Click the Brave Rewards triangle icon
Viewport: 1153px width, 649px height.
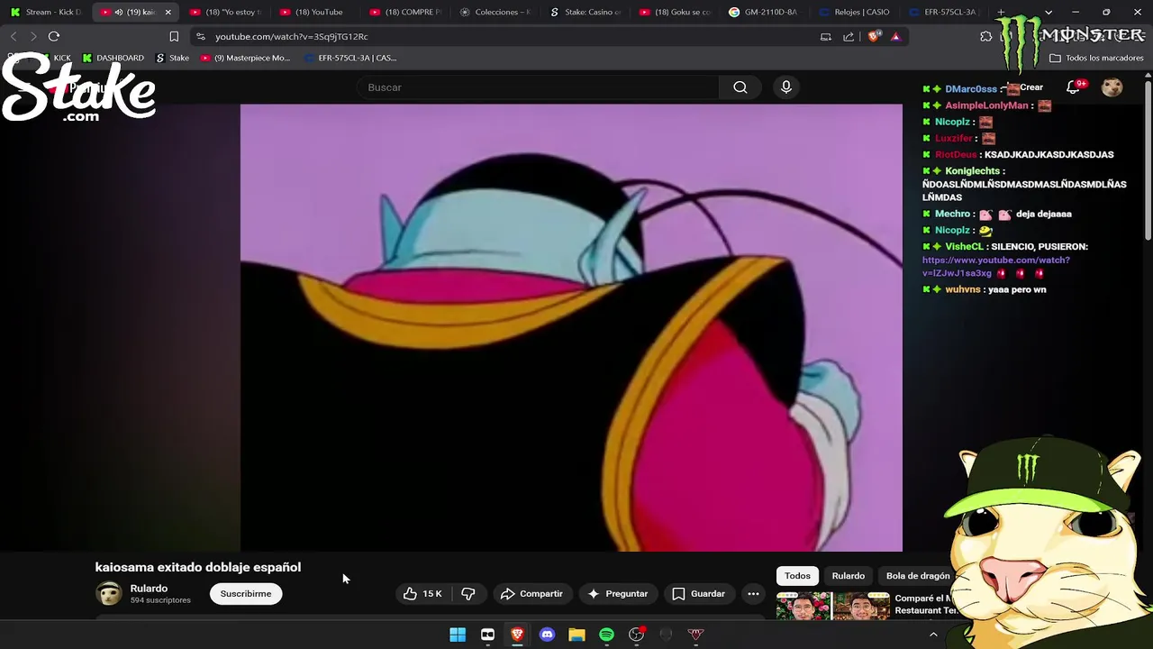pyautogui.click(x=895, y=37)
